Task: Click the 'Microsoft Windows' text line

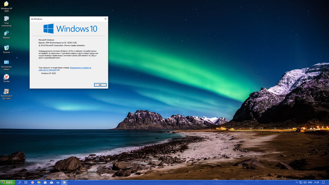Action: click(x=46, y=40)
